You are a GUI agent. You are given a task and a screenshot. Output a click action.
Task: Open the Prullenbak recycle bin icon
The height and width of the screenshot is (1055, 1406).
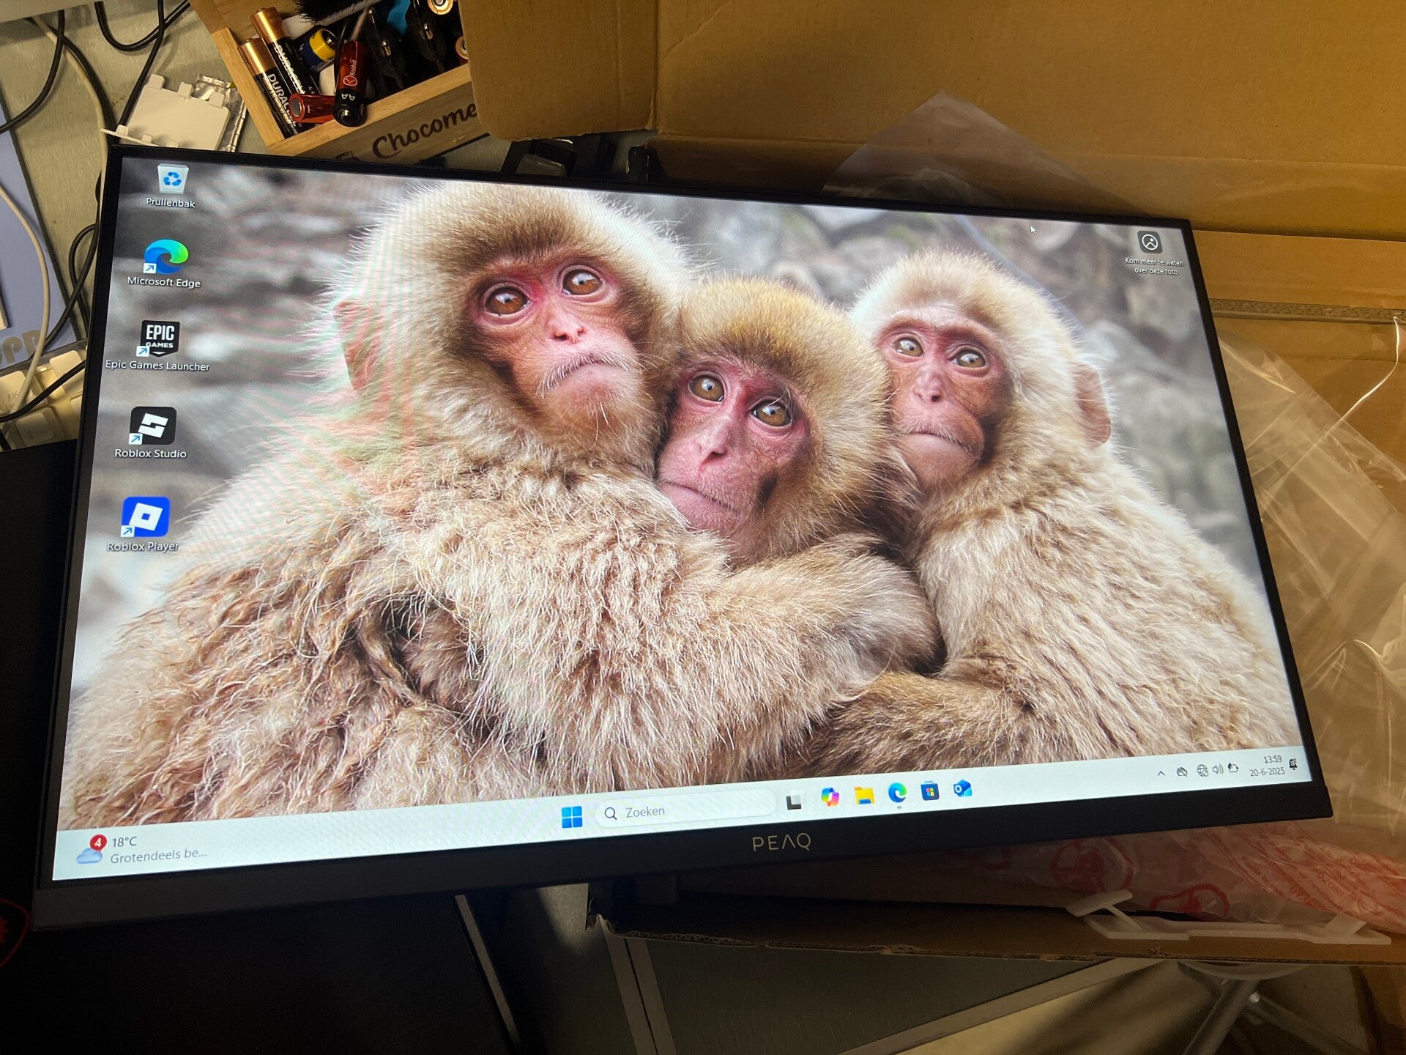(x=172, y=179)
